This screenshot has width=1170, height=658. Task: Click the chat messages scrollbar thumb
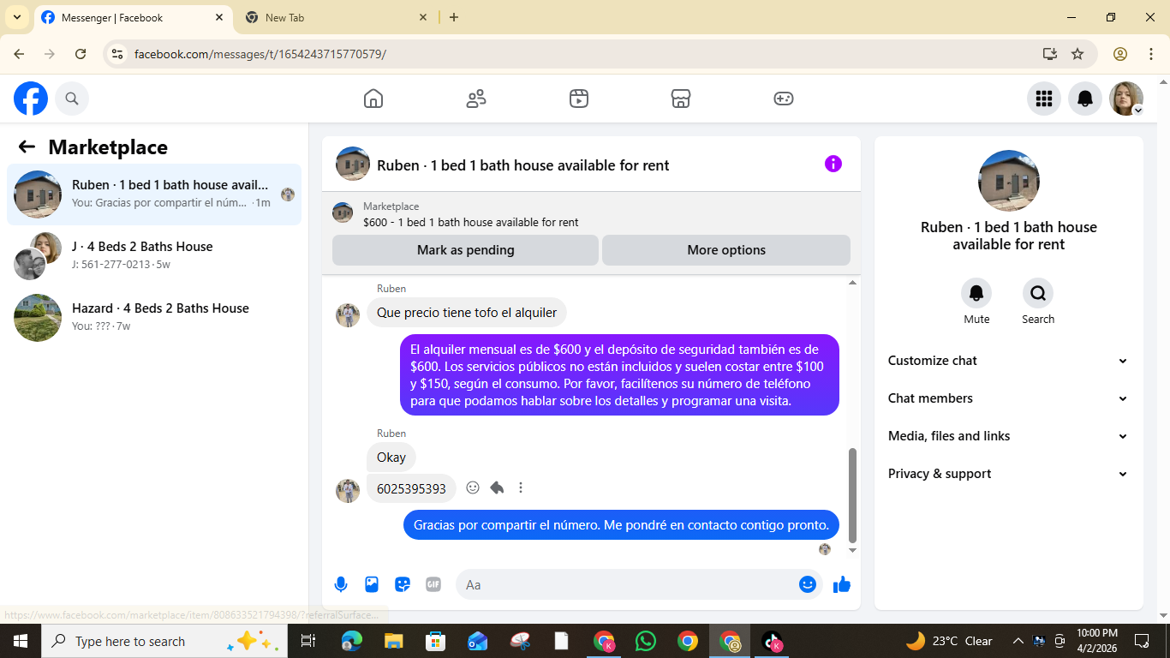[x=852, y=494]
